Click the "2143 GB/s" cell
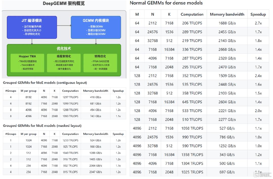The image size is (273, 179). pyautogui.click(x=227, y=41)
